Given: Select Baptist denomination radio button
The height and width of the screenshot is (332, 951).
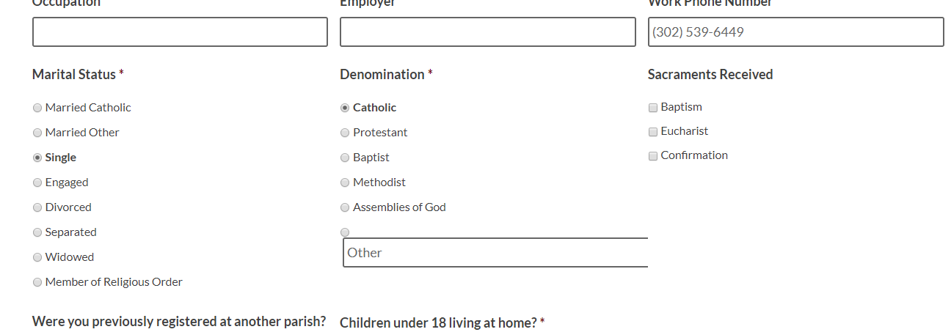Looking at the screenshot, I should [x=345, y=158].
